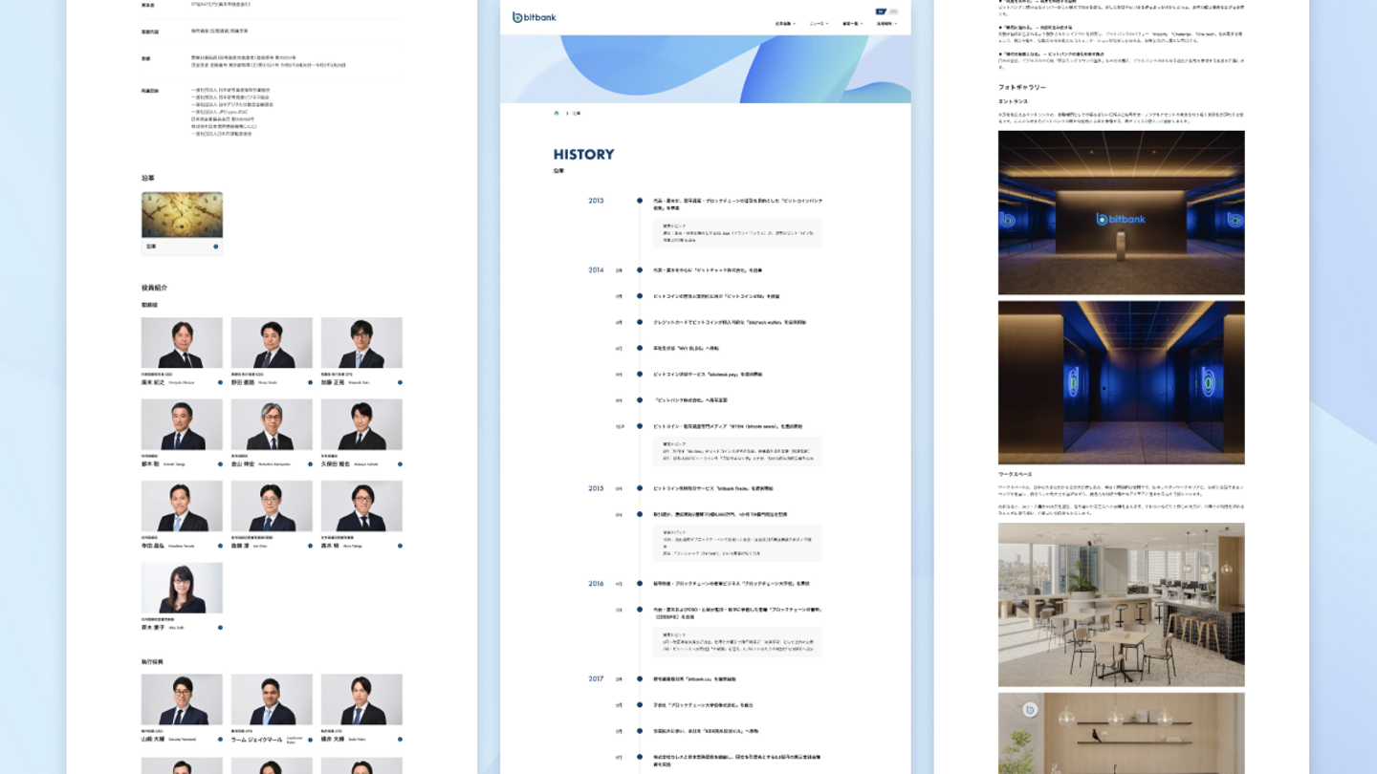Click portrait photo of ラーム ジェイクマール
The height and width of the screenshot is (774, 1377).
[272, 699]
